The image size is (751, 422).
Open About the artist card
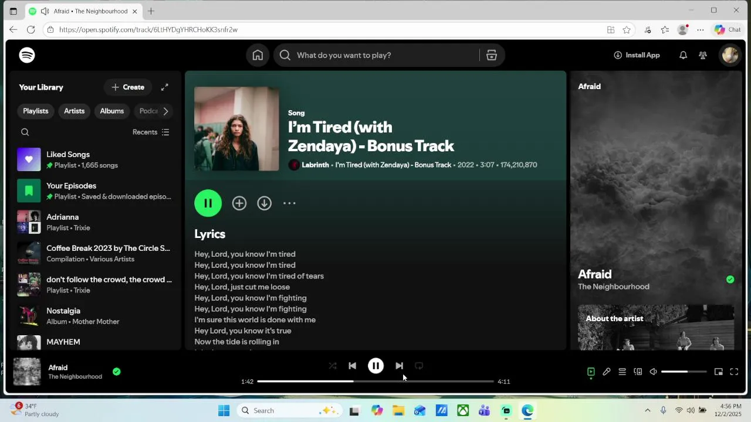(x=656, y=327)
